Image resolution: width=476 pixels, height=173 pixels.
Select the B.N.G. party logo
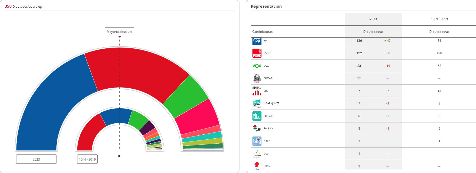tap(257, 141)
